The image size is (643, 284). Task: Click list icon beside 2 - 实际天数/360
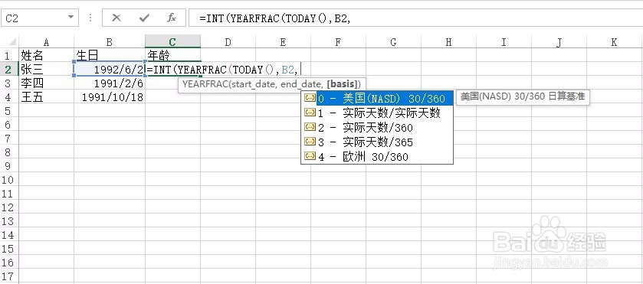pyautogui.click(x=310, y=127)
